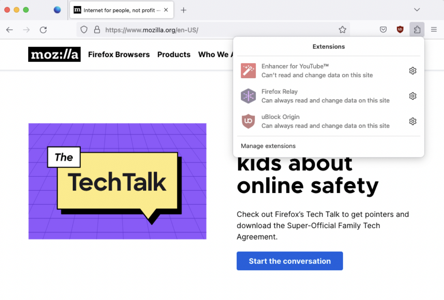The height and width of the screenshot is (300, 444).
Task: Focus the address bar URL field
Action: tap(213, 30)
